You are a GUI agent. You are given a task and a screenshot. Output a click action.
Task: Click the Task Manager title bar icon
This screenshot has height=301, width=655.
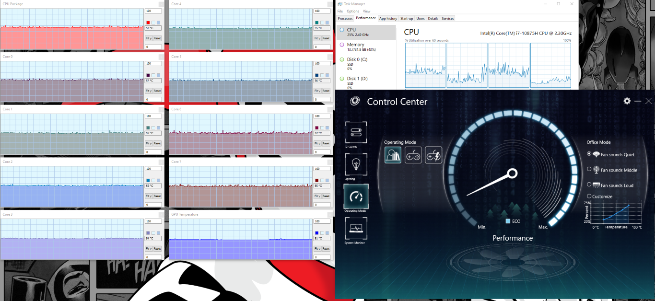coord(340,4)
